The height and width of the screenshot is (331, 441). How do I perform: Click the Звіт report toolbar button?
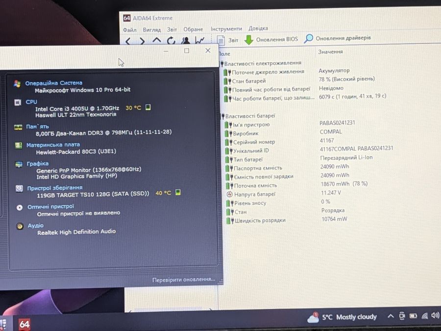227,40
